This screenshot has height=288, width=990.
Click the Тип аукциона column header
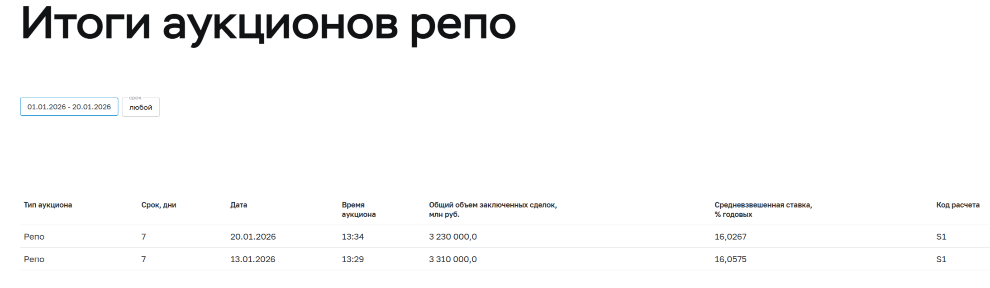(x=48, y=205)
